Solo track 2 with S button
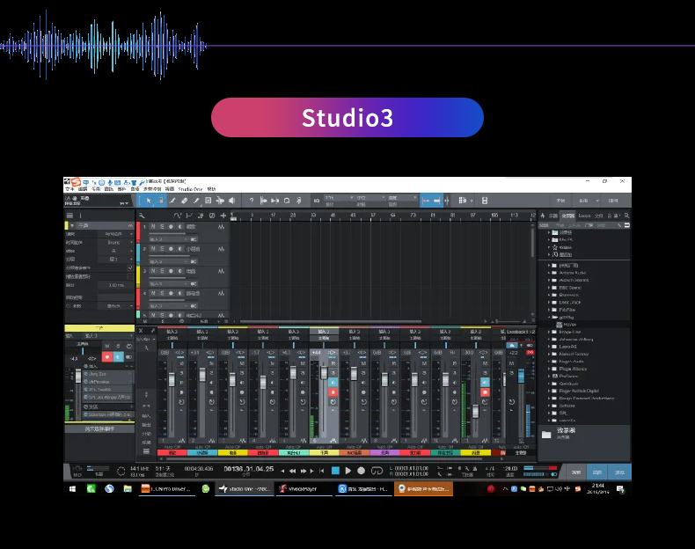 pos(162,249)
